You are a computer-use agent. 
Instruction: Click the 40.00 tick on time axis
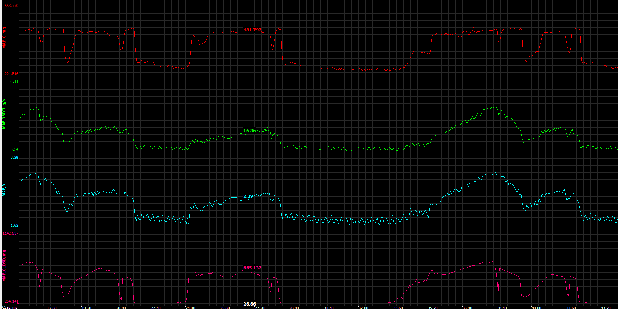point(536,307)
